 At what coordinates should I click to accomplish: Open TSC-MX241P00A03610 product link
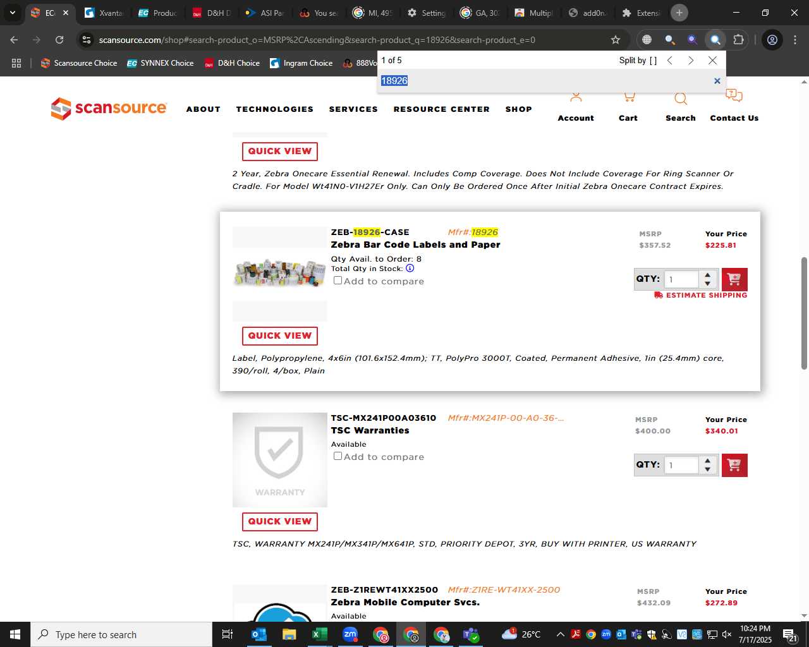pyautogui.click(x=384, y=418)
